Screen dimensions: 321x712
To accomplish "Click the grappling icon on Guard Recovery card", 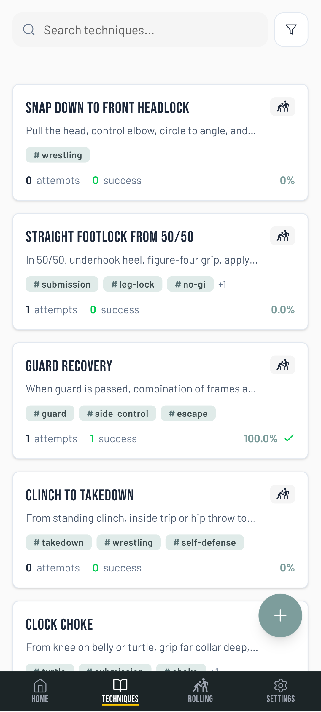I will (282, 365).
